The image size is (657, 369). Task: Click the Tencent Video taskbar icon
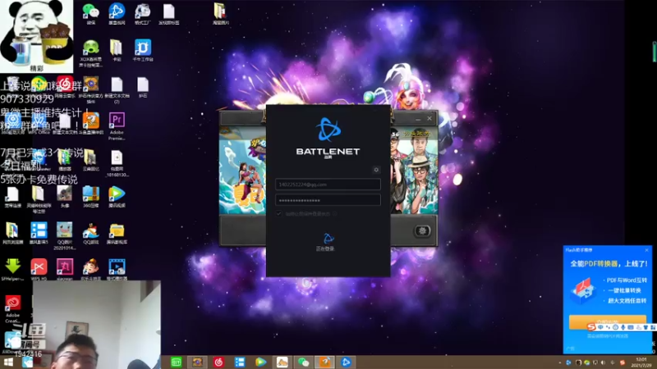click(x=260, y=362)
